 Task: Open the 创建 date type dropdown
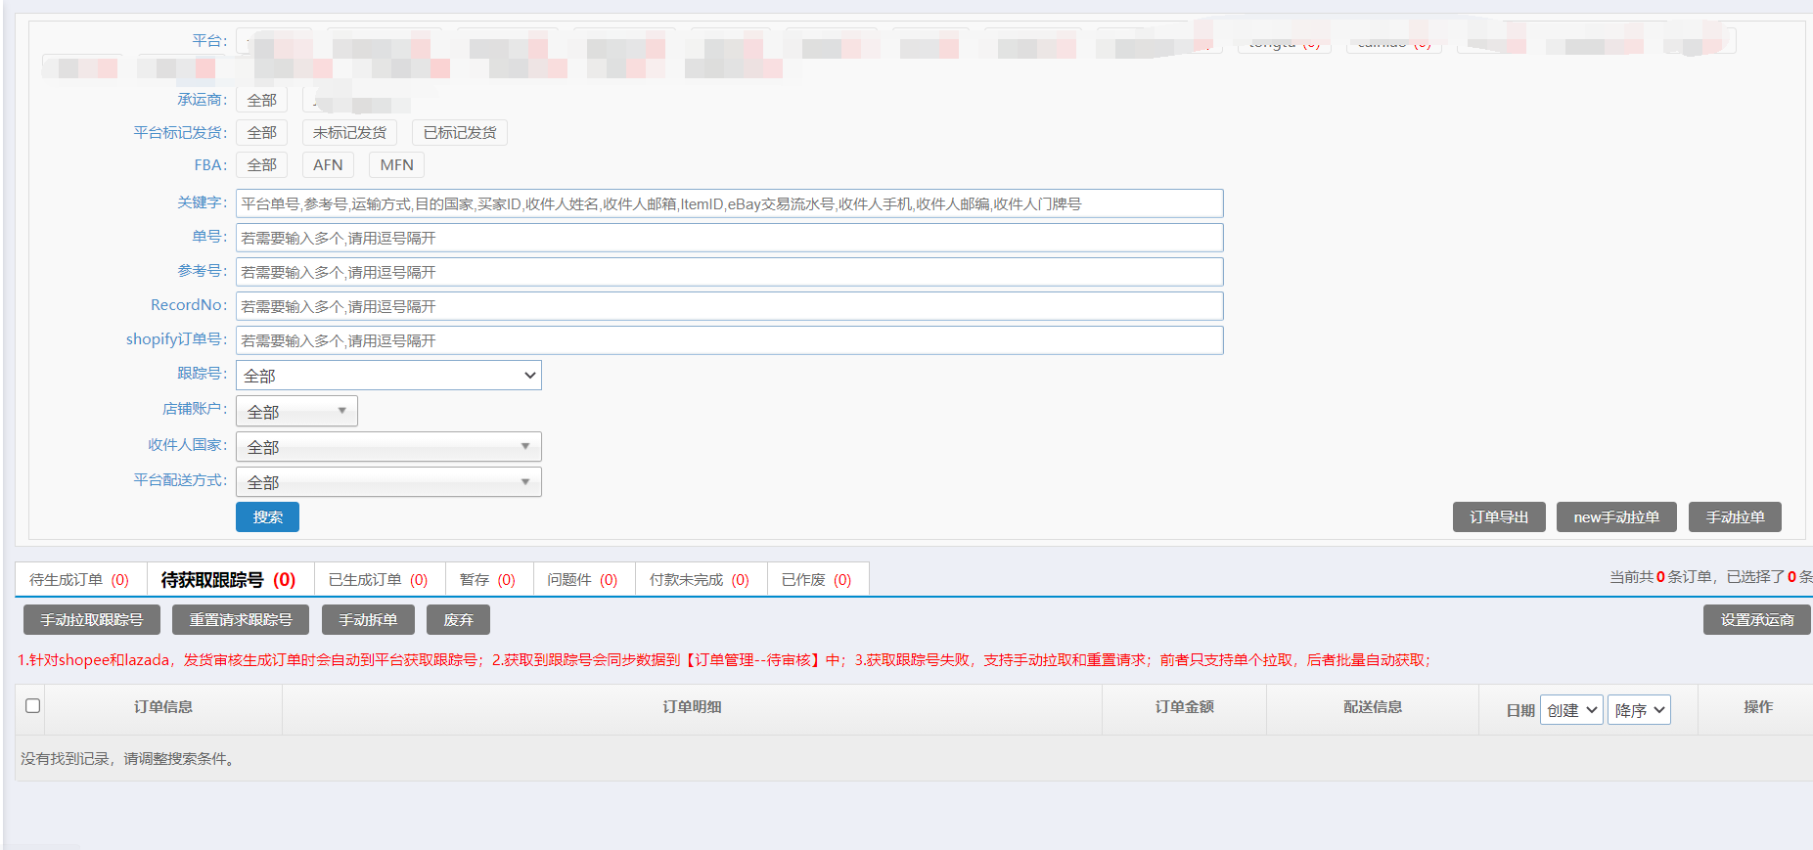pyautogui.click(x=1571, y=710)
